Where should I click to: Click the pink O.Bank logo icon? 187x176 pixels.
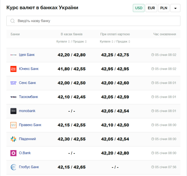click(x=13, y=153)
